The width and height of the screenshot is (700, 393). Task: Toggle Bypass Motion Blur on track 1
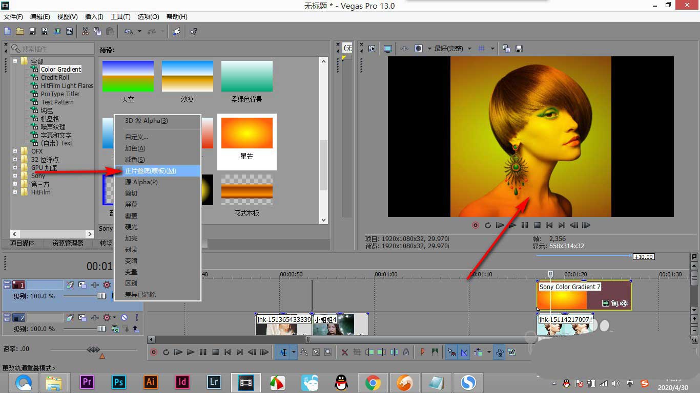70,285
